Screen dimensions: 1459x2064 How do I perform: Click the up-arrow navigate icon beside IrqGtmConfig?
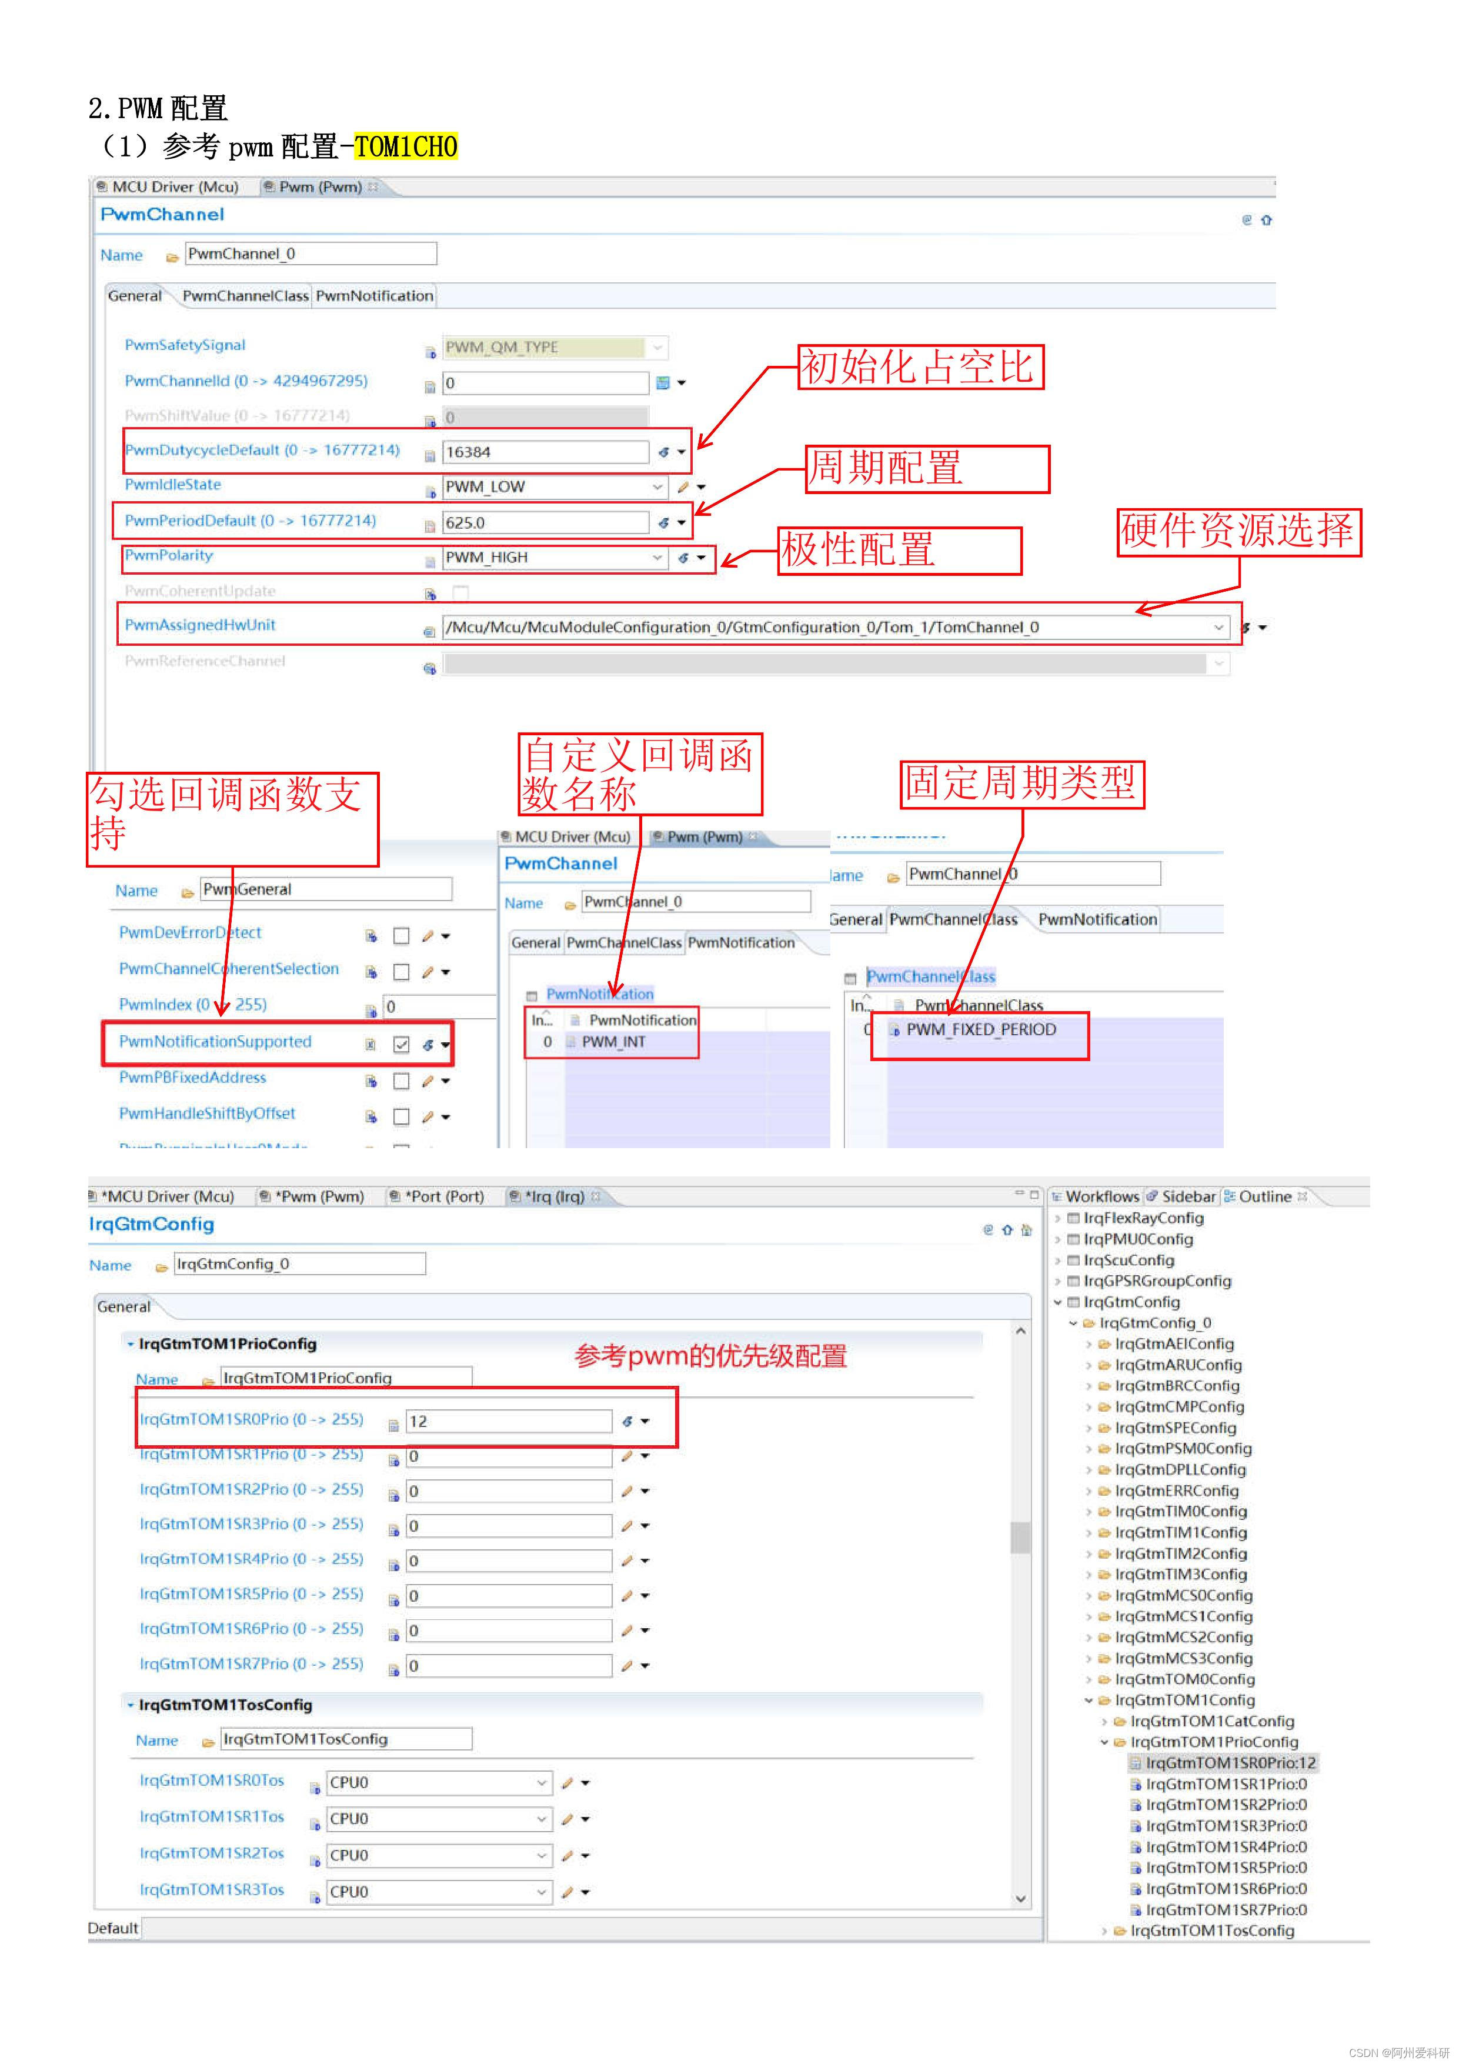[1008, 1230]
